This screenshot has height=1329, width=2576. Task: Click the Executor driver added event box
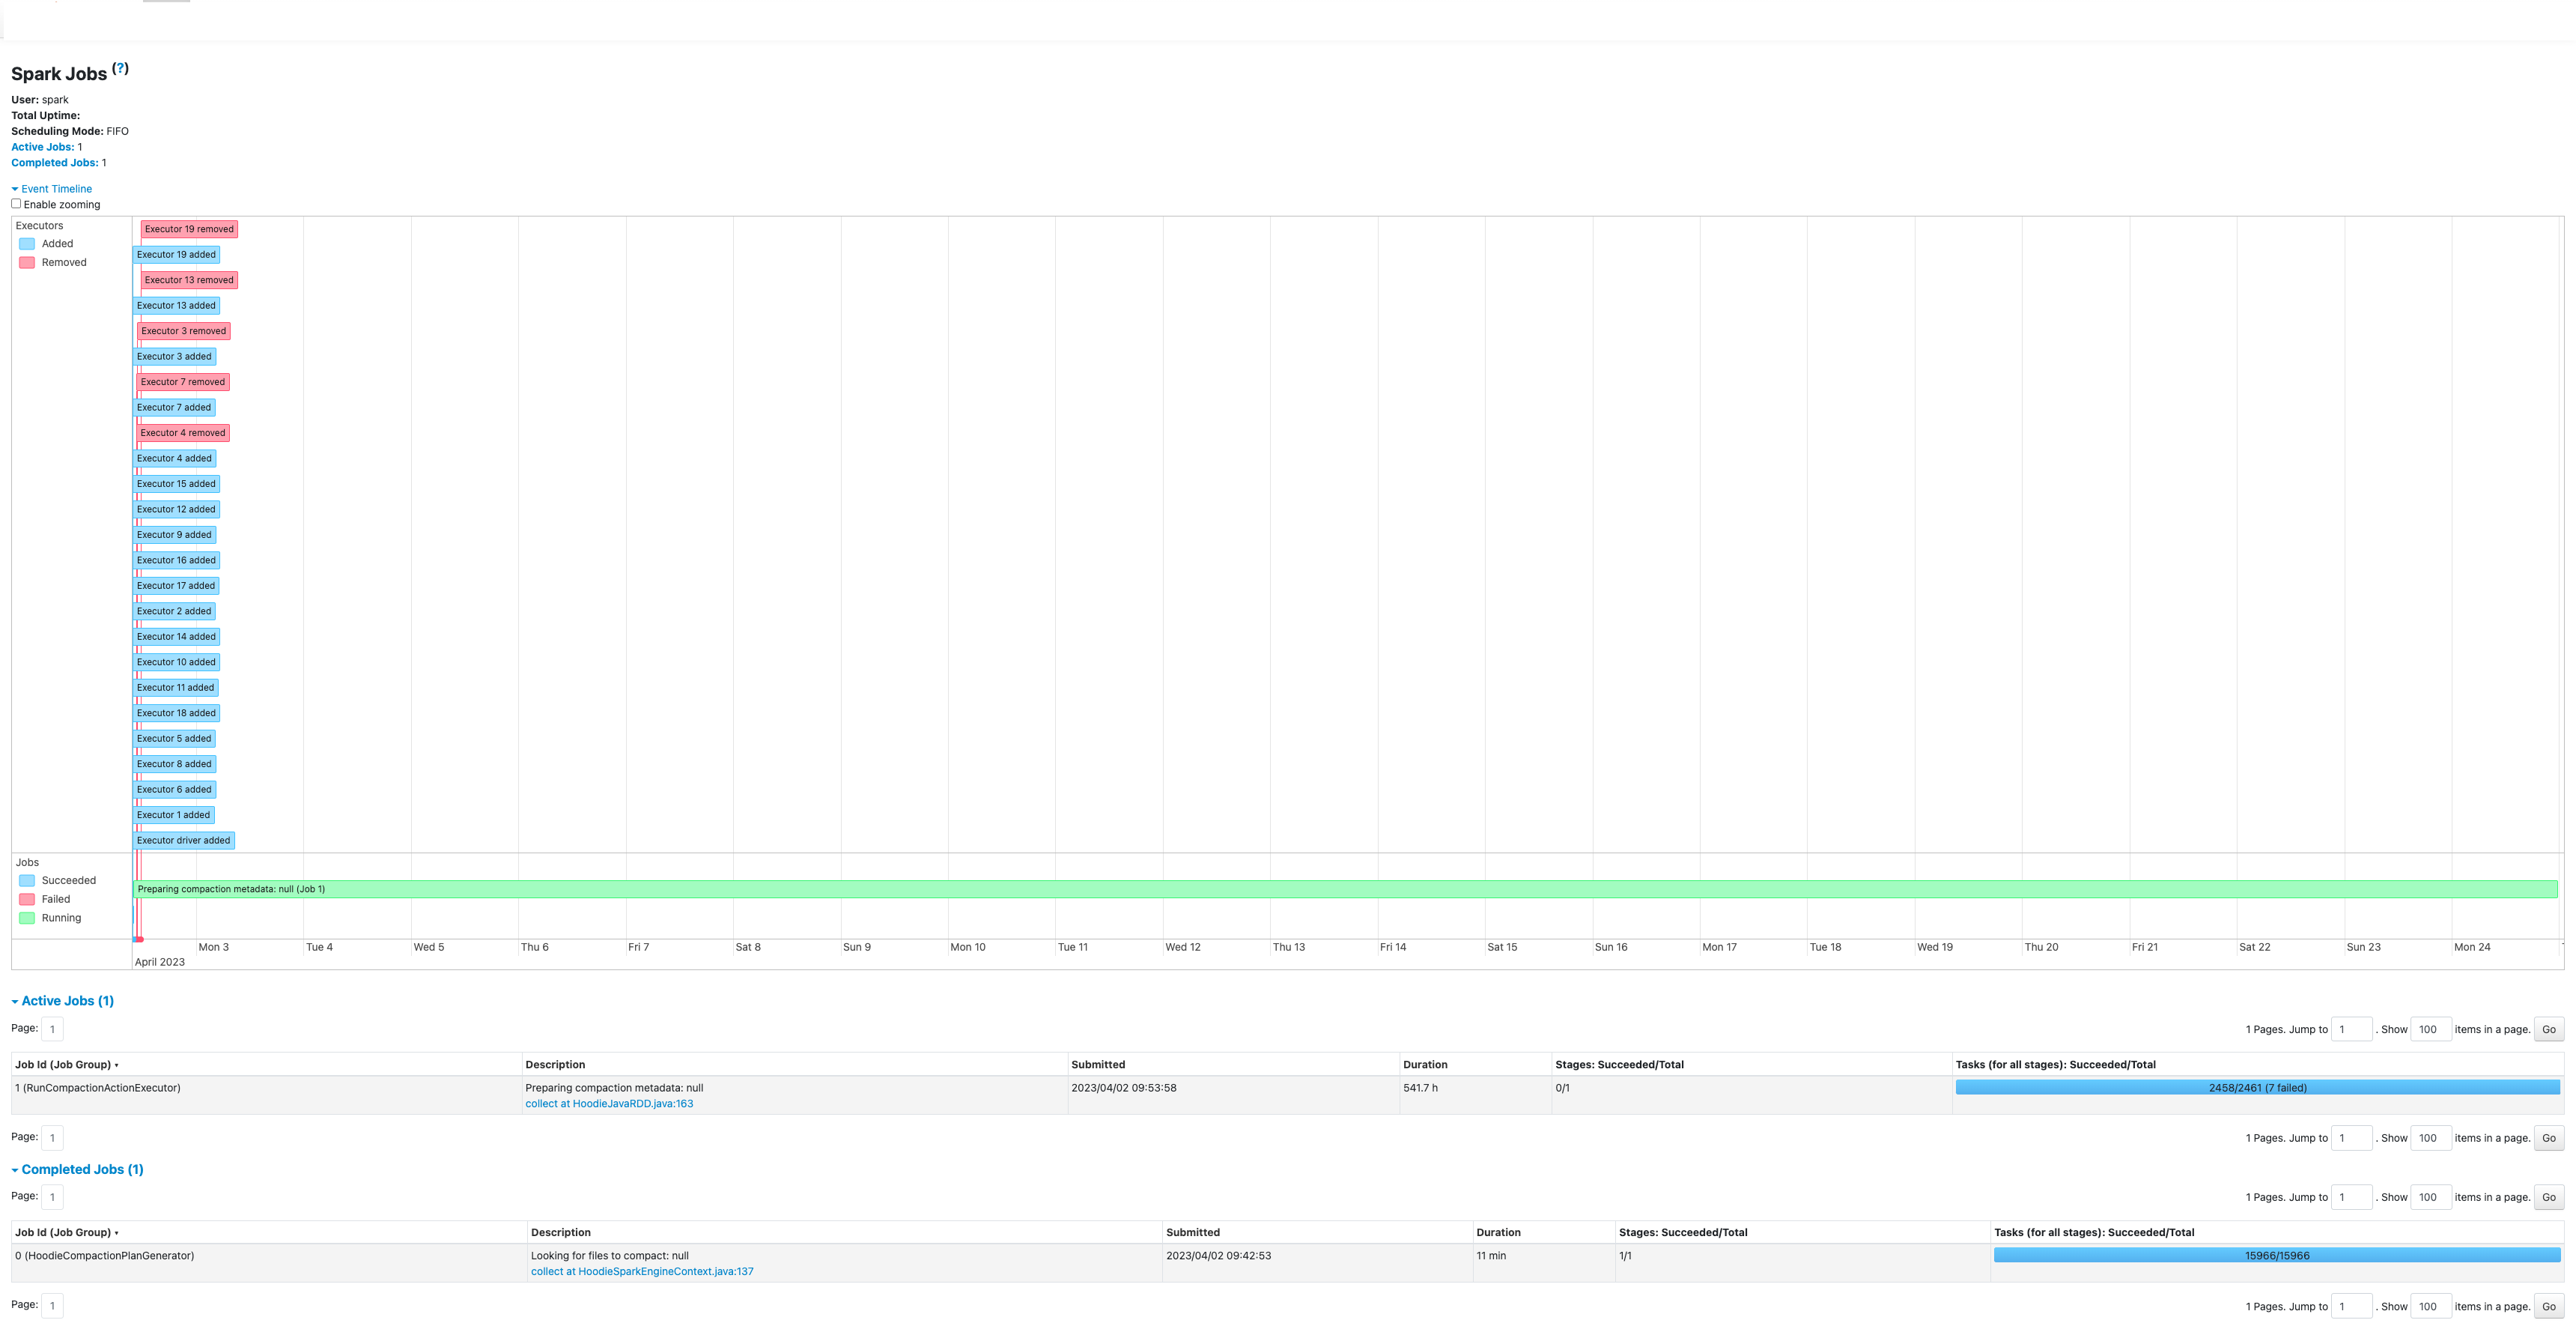183,841
